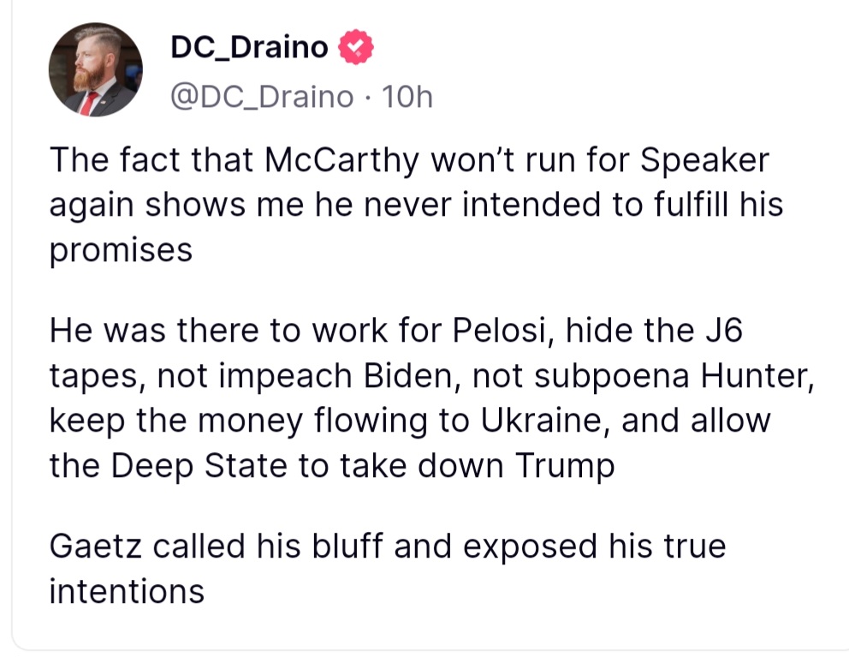
Task: Open the @DC_Draino handle link
Action: click(x=262, y=97)
